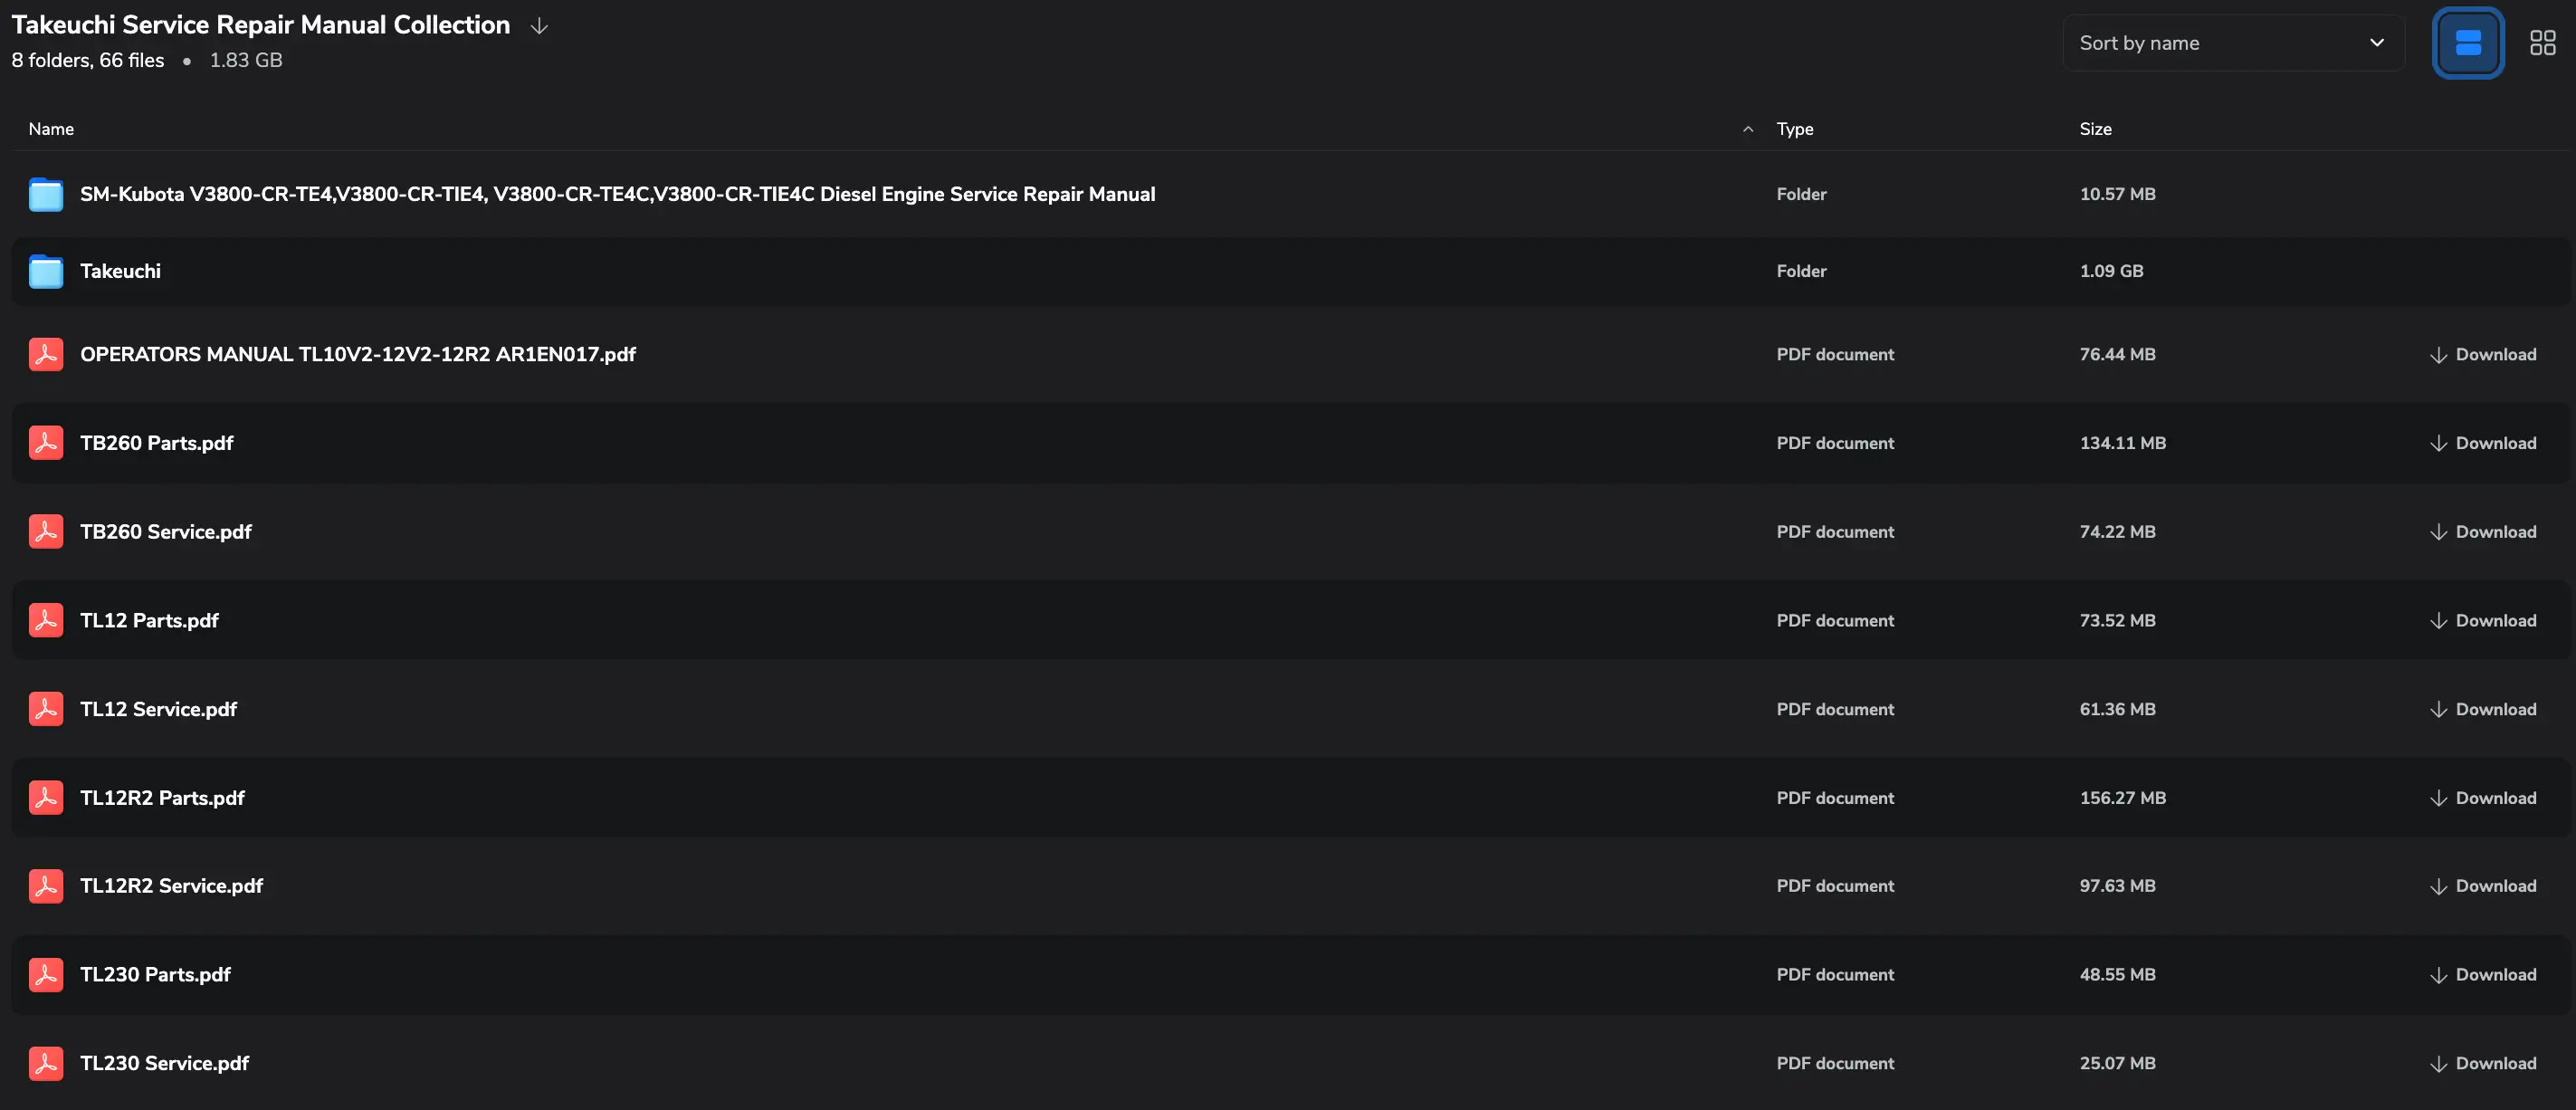The height and width of the screenshot is (1110, 2576).
Task: Download TL230 Service.pdf
Action: 2482,1063
